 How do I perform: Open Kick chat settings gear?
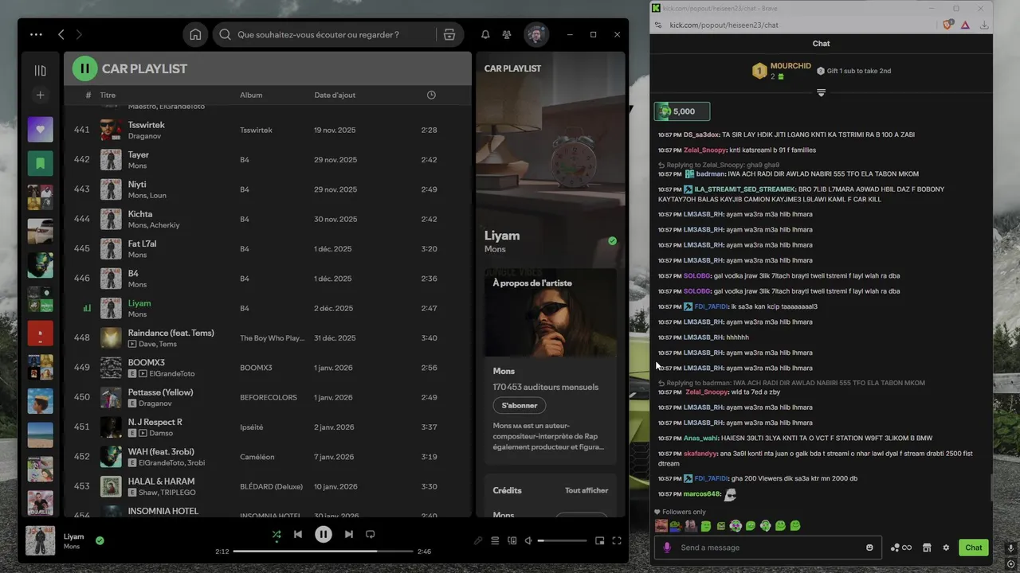[946, 548]
